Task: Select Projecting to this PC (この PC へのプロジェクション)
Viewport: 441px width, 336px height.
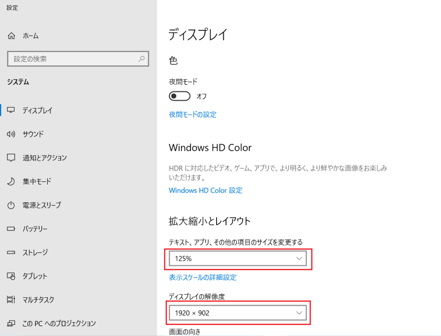Action: click(59, 323)
